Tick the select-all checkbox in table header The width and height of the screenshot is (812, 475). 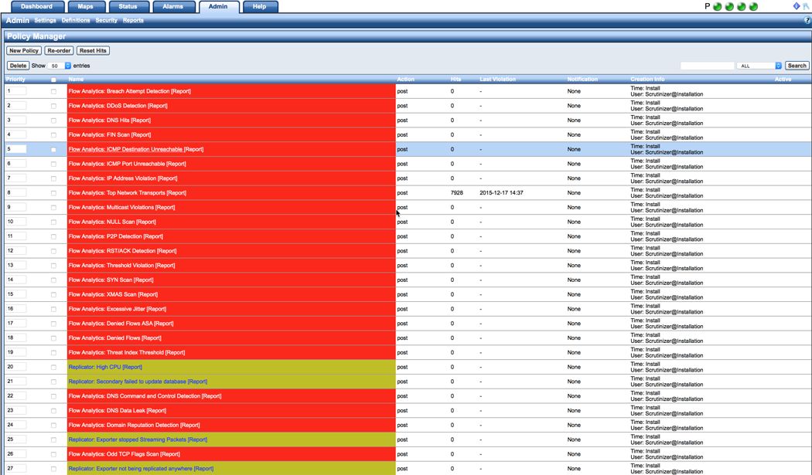click(53, 80)
